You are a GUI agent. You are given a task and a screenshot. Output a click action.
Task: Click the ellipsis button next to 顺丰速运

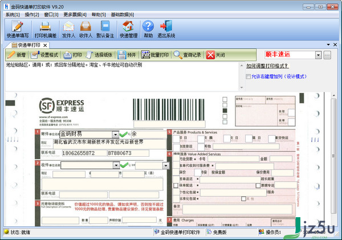click(327, 55)
